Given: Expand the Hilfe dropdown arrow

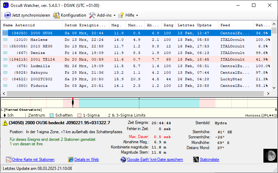Looking at the screenshot, I should [x=137, y=16].
